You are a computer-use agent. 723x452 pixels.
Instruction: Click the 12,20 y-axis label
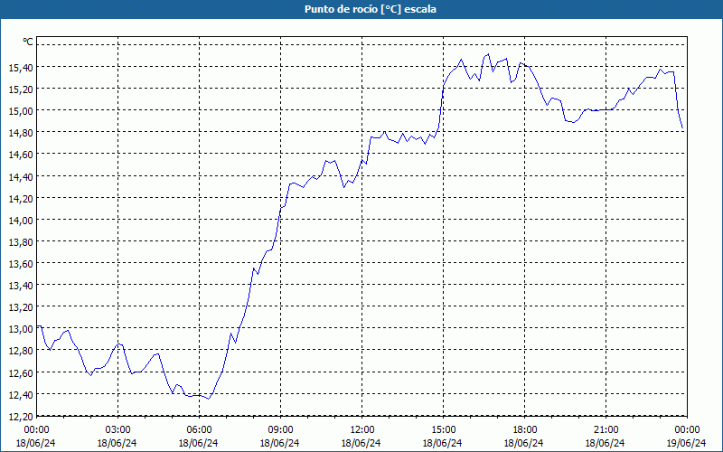pyautogui.click(x=21, y=417)
